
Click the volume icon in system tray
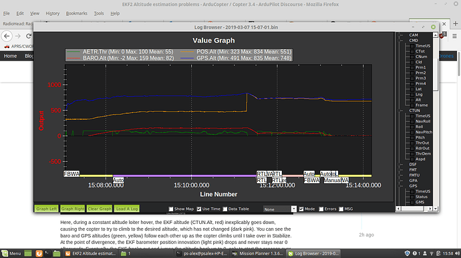click(457, 253)
